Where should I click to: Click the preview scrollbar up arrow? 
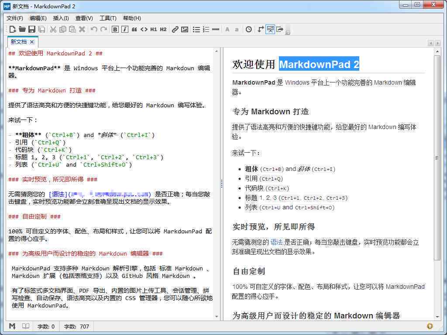click(437, 52)
